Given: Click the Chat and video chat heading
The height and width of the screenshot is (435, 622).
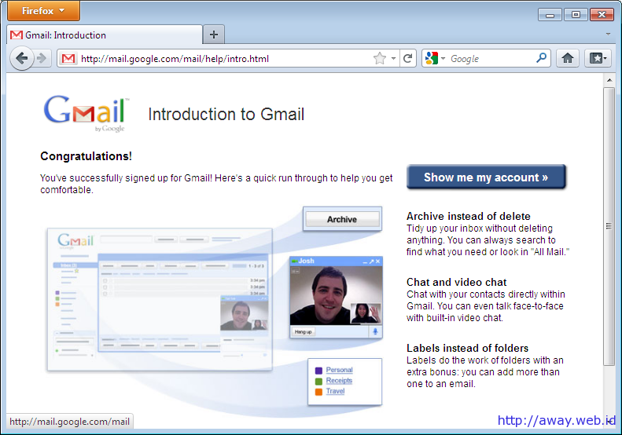Looking at the screenshot, I should pos(456,282).
